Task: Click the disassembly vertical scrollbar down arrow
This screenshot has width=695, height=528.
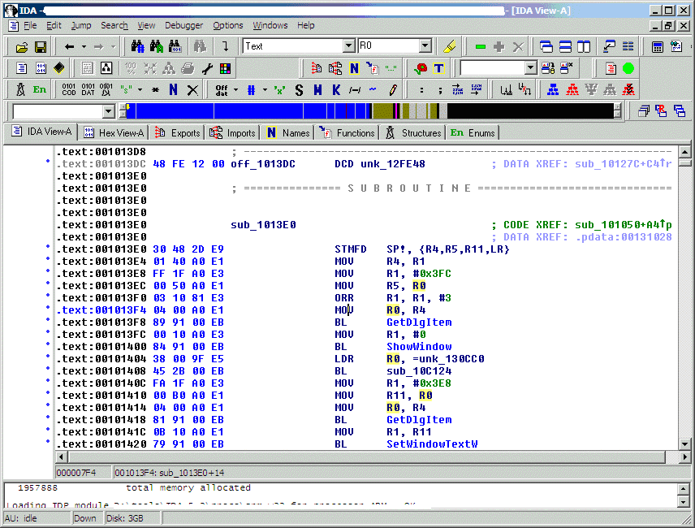Action: (684, 444)
